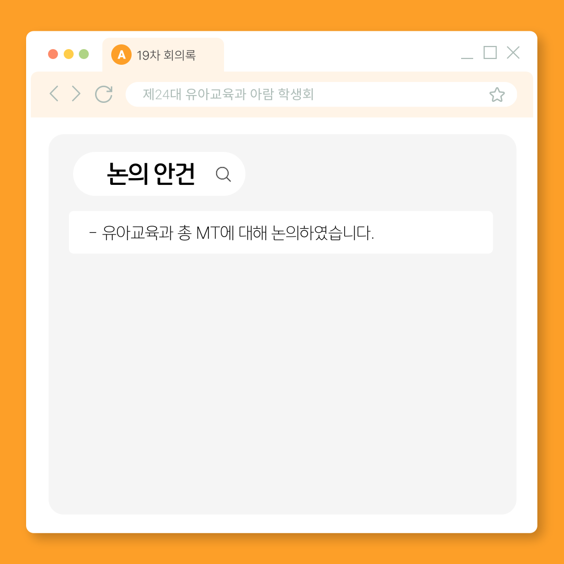Maximize the window with the square icon
The height and width of the screenshot is (564, 564).
(490, 53)
